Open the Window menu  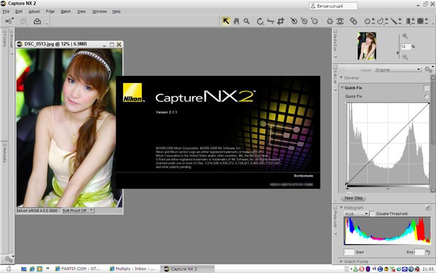(x=99, y=11)
